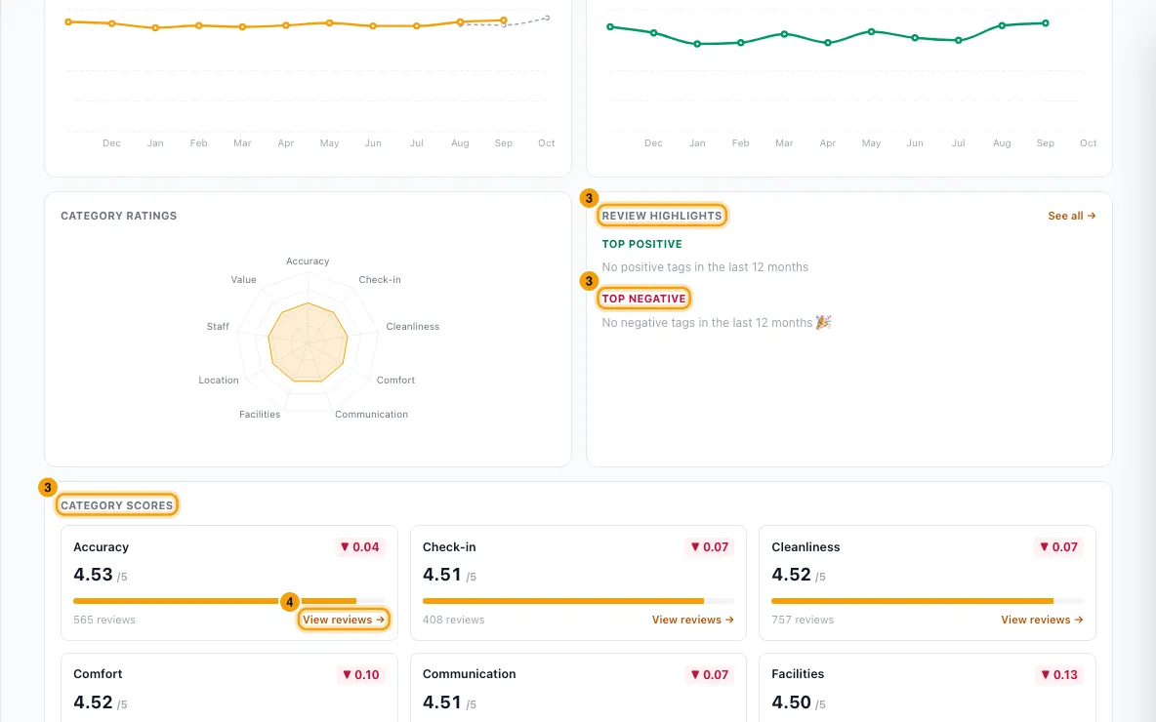Click the orange radar chart polygon
The width and height of the screenshot is (1156, 722).
308,342
